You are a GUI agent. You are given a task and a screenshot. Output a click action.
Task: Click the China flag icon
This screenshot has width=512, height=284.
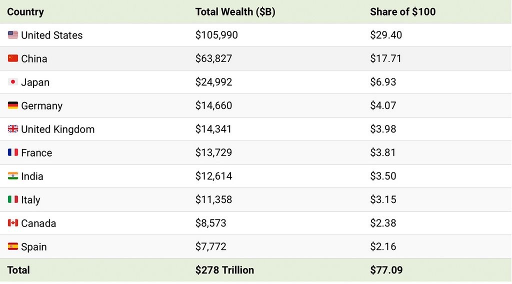click(x=13, y=58)
